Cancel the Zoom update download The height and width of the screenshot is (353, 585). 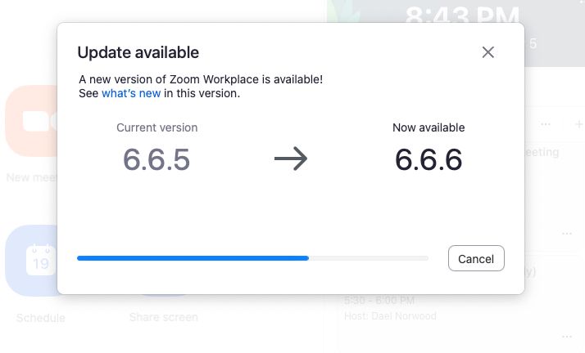pos(476,258)
